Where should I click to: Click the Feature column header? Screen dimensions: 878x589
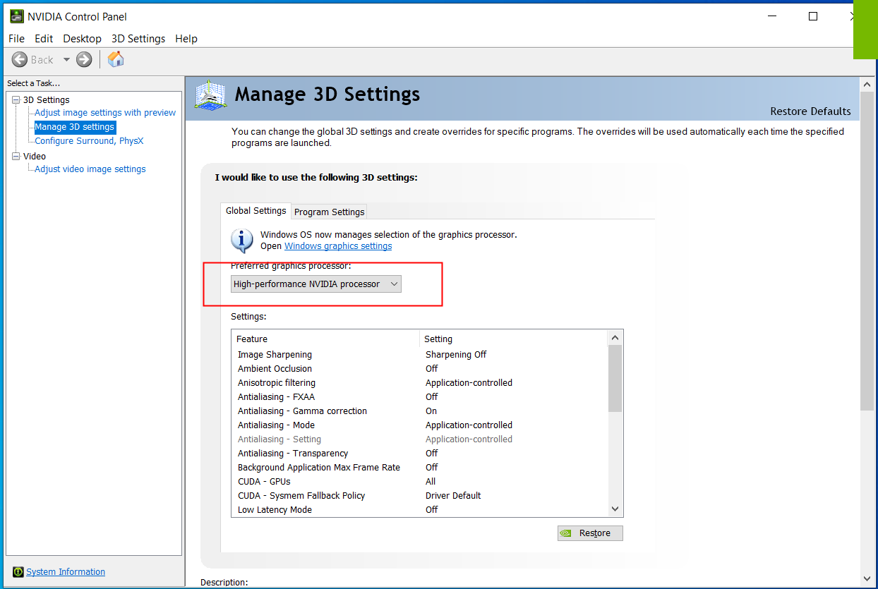coord(325,339)
